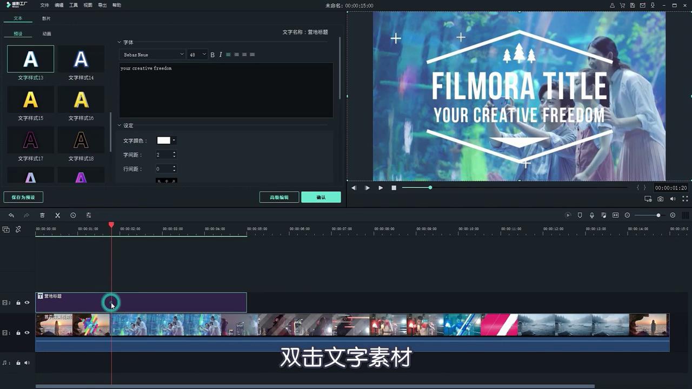
Task: Collapse the 设定 settings section
Action: (119, 125)
